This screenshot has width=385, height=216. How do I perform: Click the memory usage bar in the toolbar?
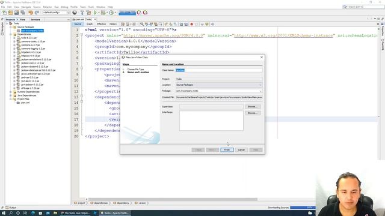click(x=127, y=13)
